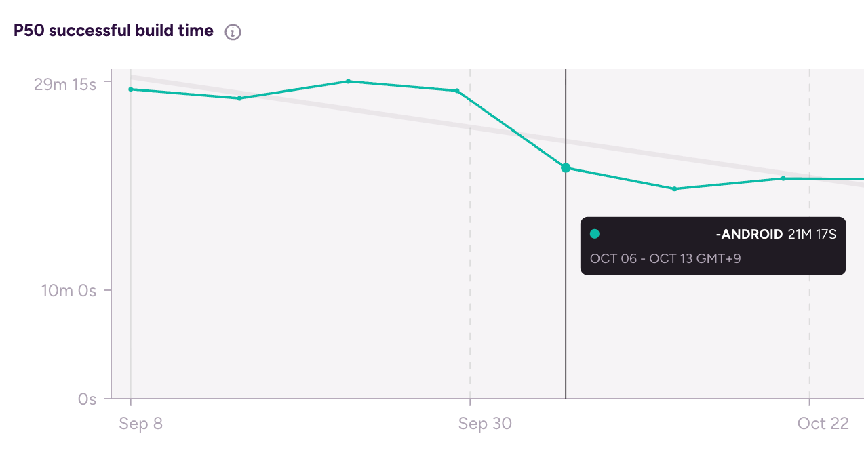Click the 0s y-axis label

pos(87,399)
